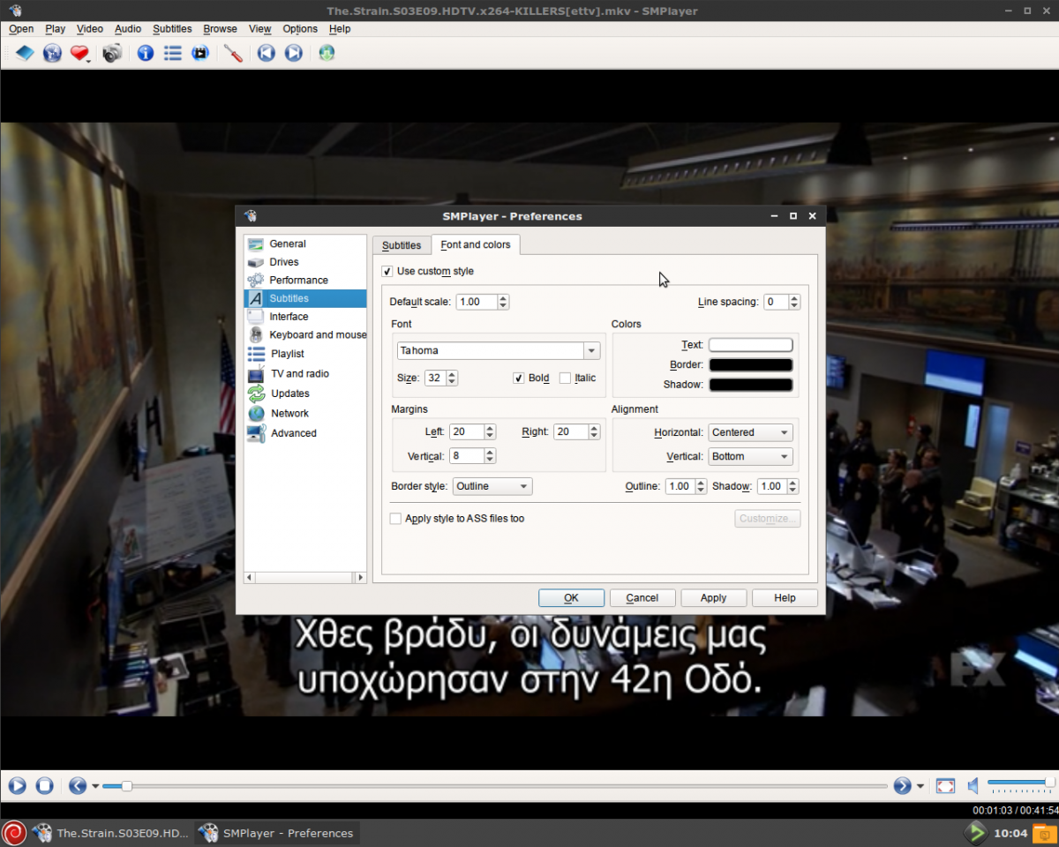This screenshot has height=847, width=1059.
Task: Select the Keyboard and mouse section
Action: point(305,335)
